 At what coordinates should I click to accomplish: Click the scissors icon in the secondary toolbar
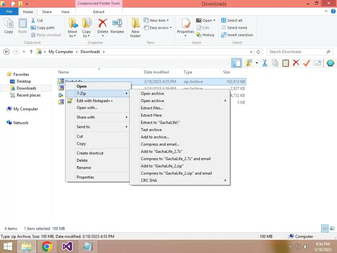point(265,63)
